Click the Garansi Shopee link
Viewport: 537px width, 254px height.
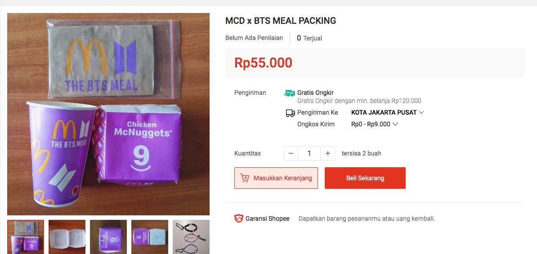pos(267,218)
